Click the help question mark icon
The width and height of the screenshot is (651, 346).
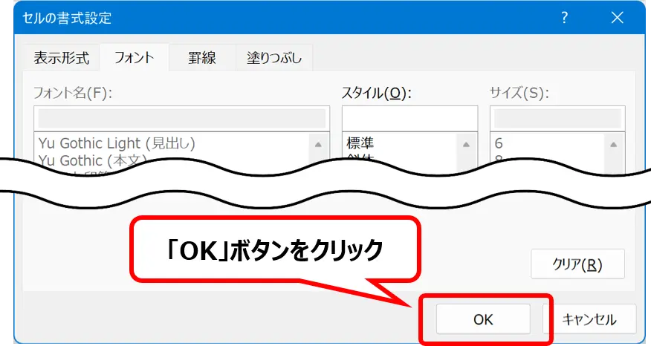[x=564, y=17]
